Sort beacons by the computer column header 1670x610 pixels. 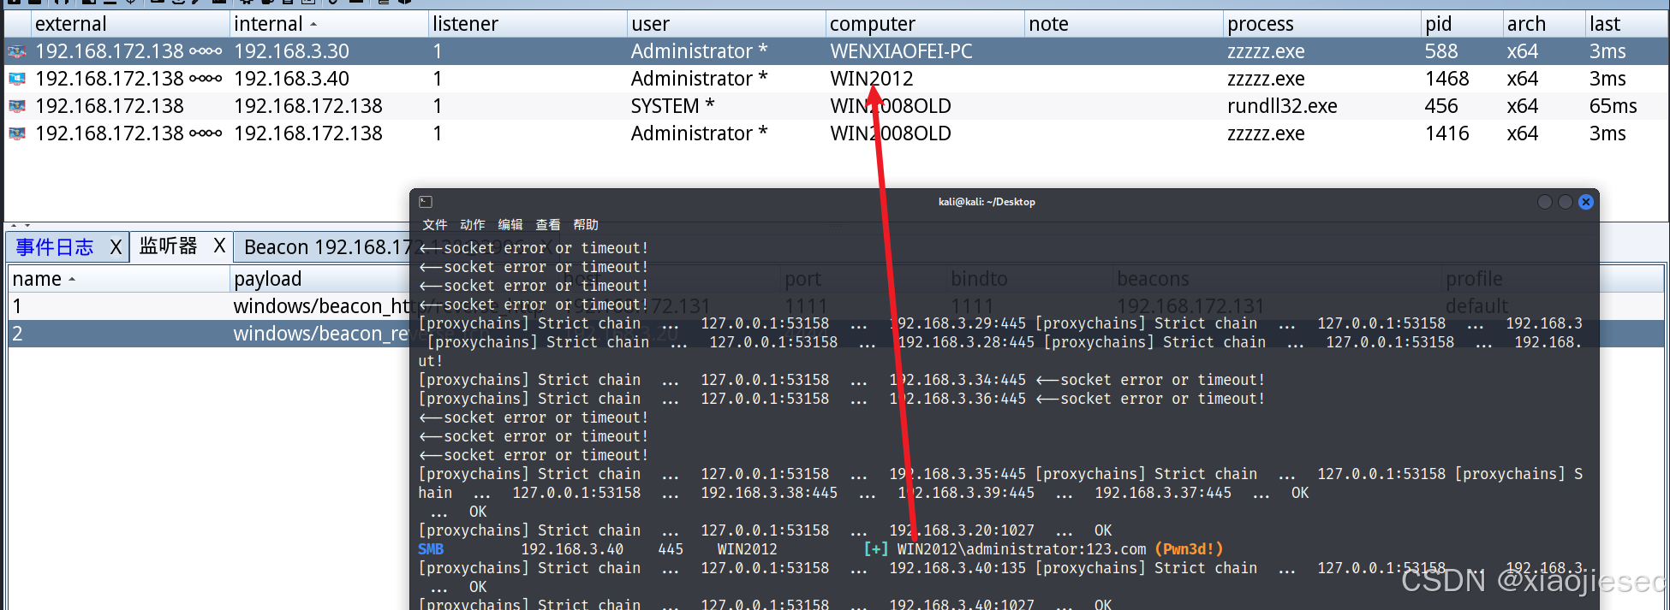[925, 24]
